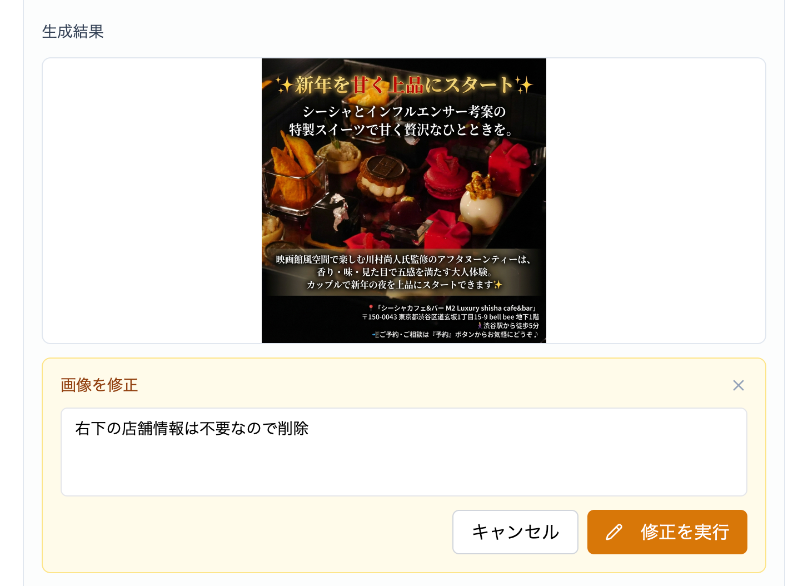808x586 pixels.
Task: Open the generated dessert promo image
Action: (x=404, y=201)
